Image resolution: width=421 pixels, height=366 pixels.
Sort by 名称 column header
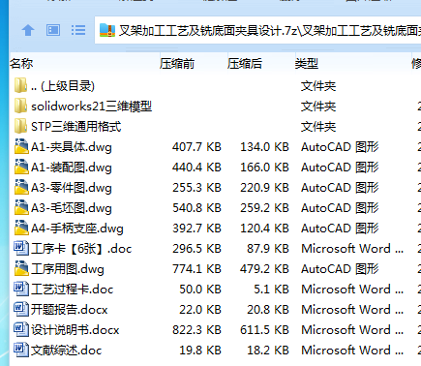pos(21,64)
